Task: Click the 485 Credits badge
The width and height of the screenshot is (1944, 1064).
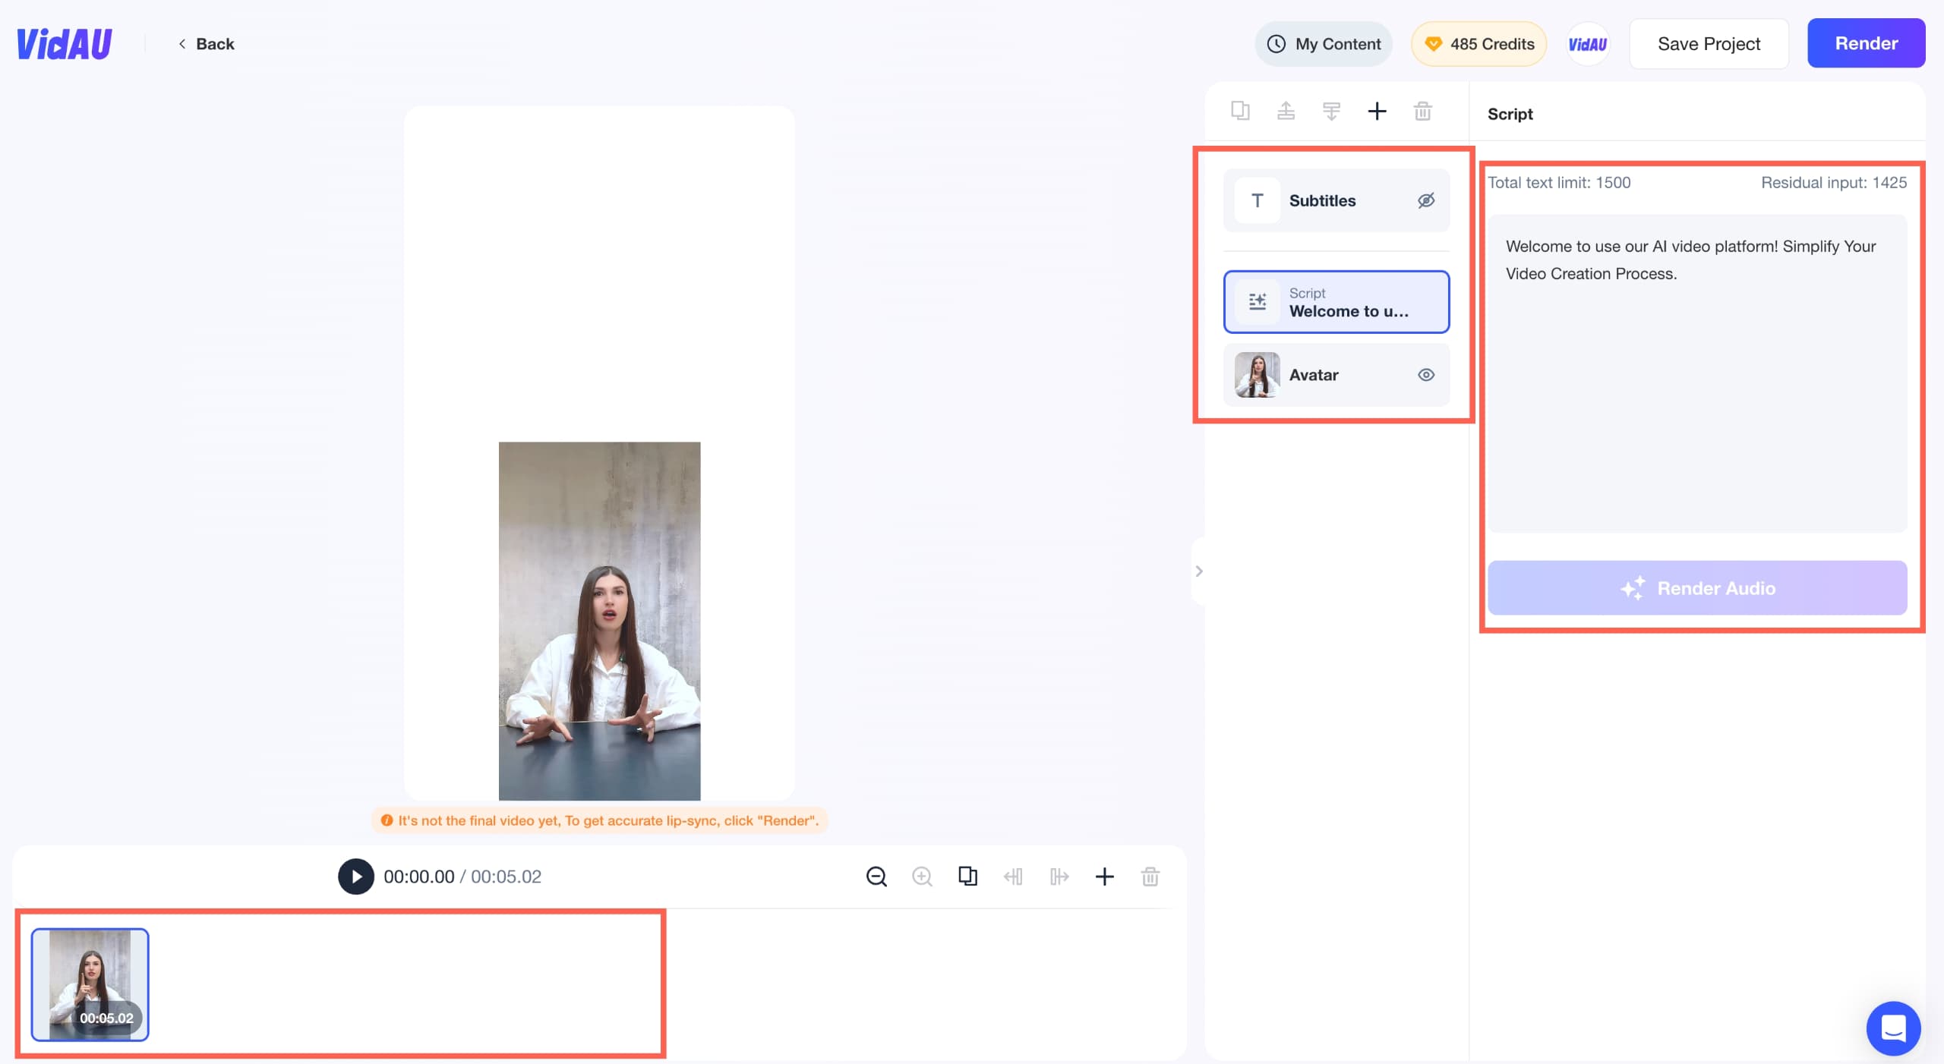Action: 1479,44
